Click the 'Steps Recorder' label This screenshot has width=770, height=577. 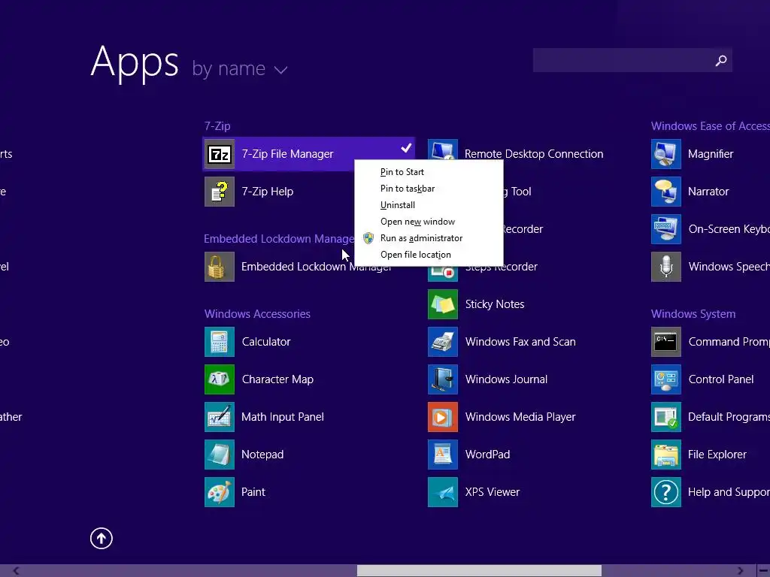coord(502,267)
